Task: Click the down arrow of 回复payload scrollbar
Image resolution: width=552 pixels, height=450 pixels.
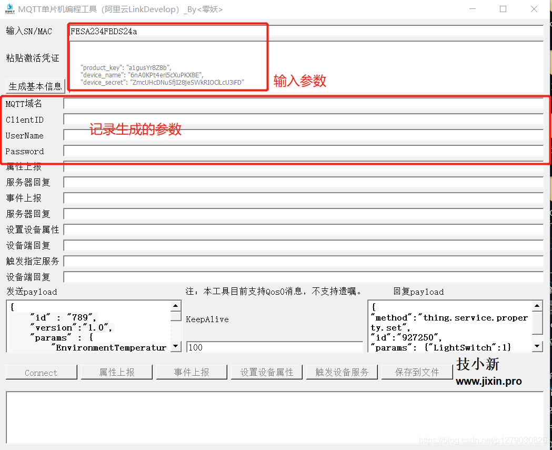Action: 537,346
